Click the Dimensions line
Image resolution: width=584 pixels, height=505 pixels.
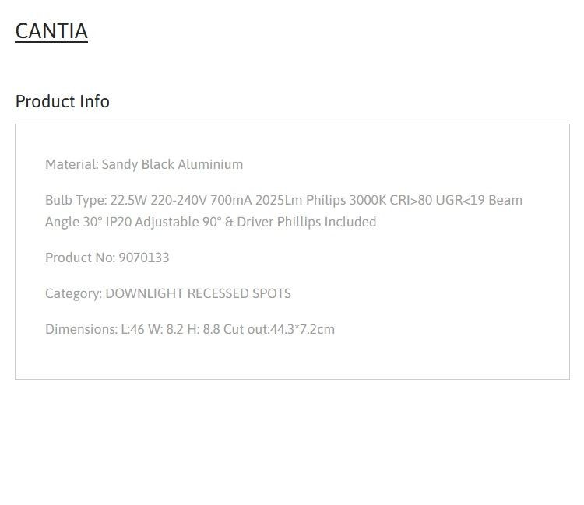point(190,329)
